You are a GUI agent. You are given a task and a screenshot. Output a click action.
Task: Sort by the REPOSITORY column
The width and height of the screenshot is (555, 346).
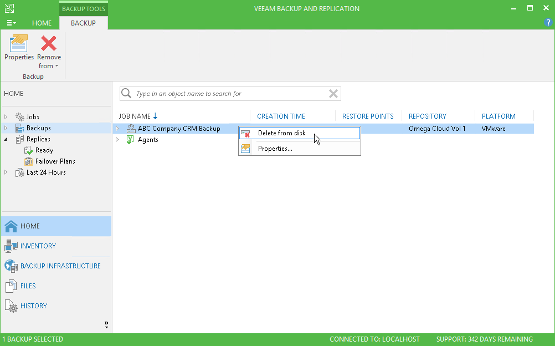(428, 116)
